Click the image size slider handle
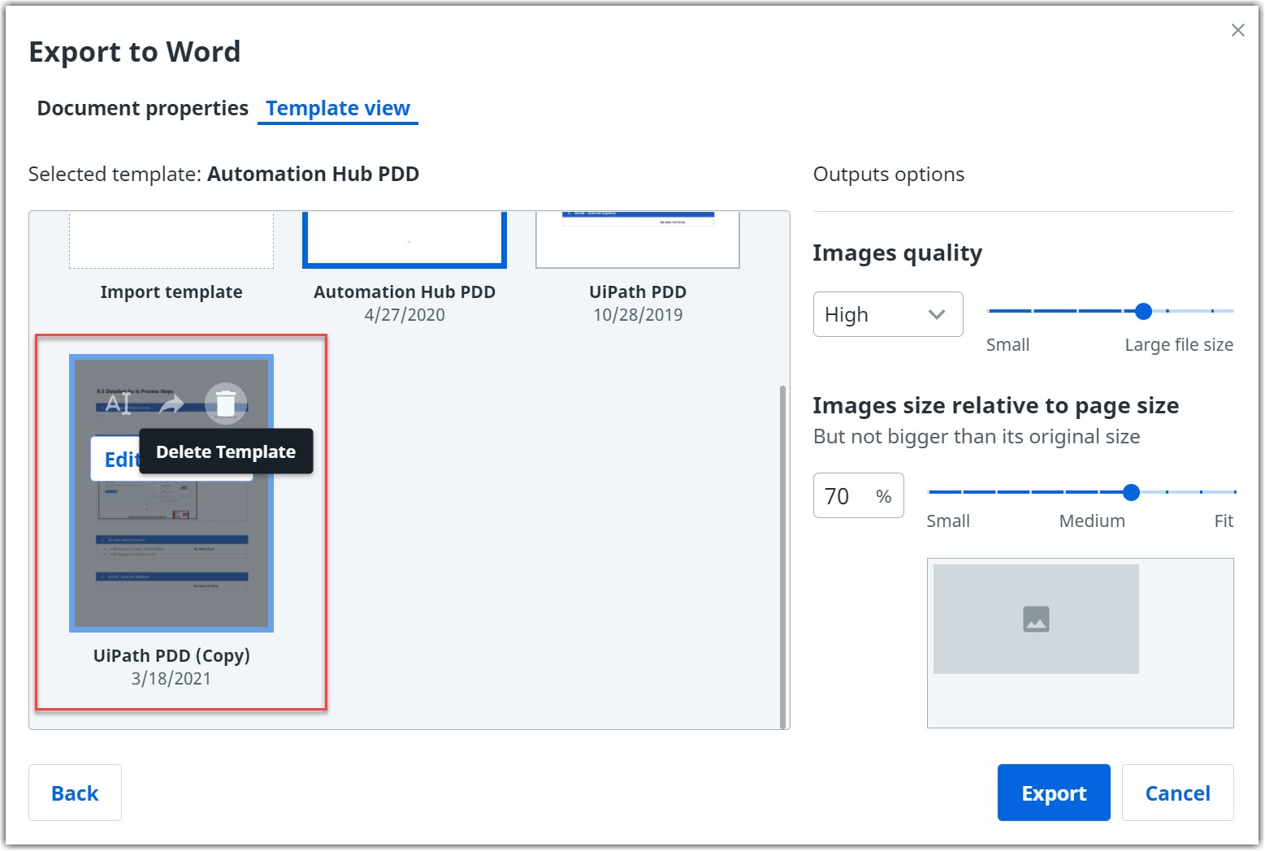Viewport: 1265px width, 851px height. pyautogui.click(x=1131, y=492)
